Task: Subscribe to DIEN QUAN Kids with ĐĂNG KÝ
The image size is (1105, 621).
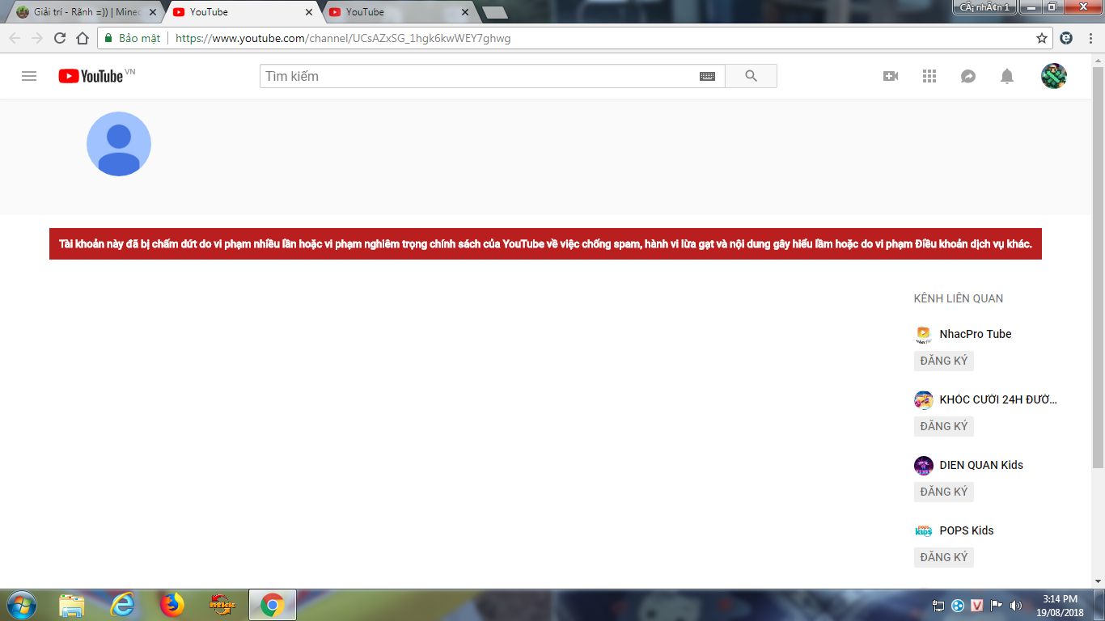Action: click(944, 492)
